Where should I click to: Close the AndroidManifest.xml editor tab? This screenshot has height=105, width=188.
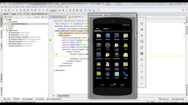point(85,17)
